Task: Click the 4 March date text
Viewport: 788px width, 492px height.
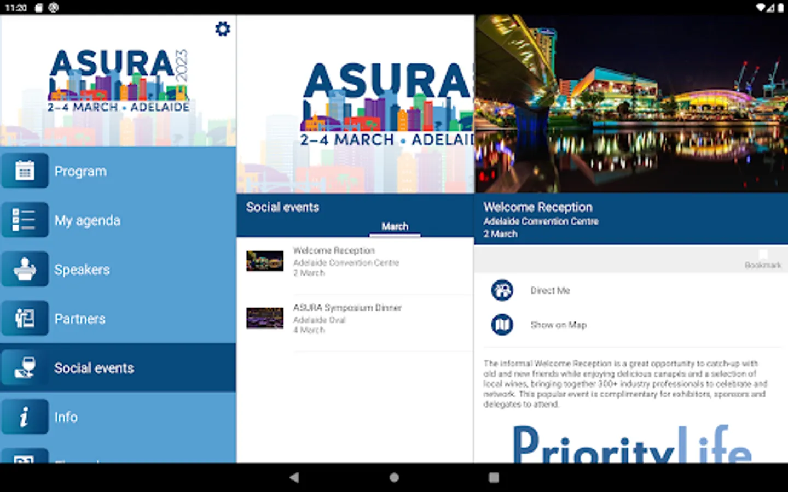Action: coord(309,330)
